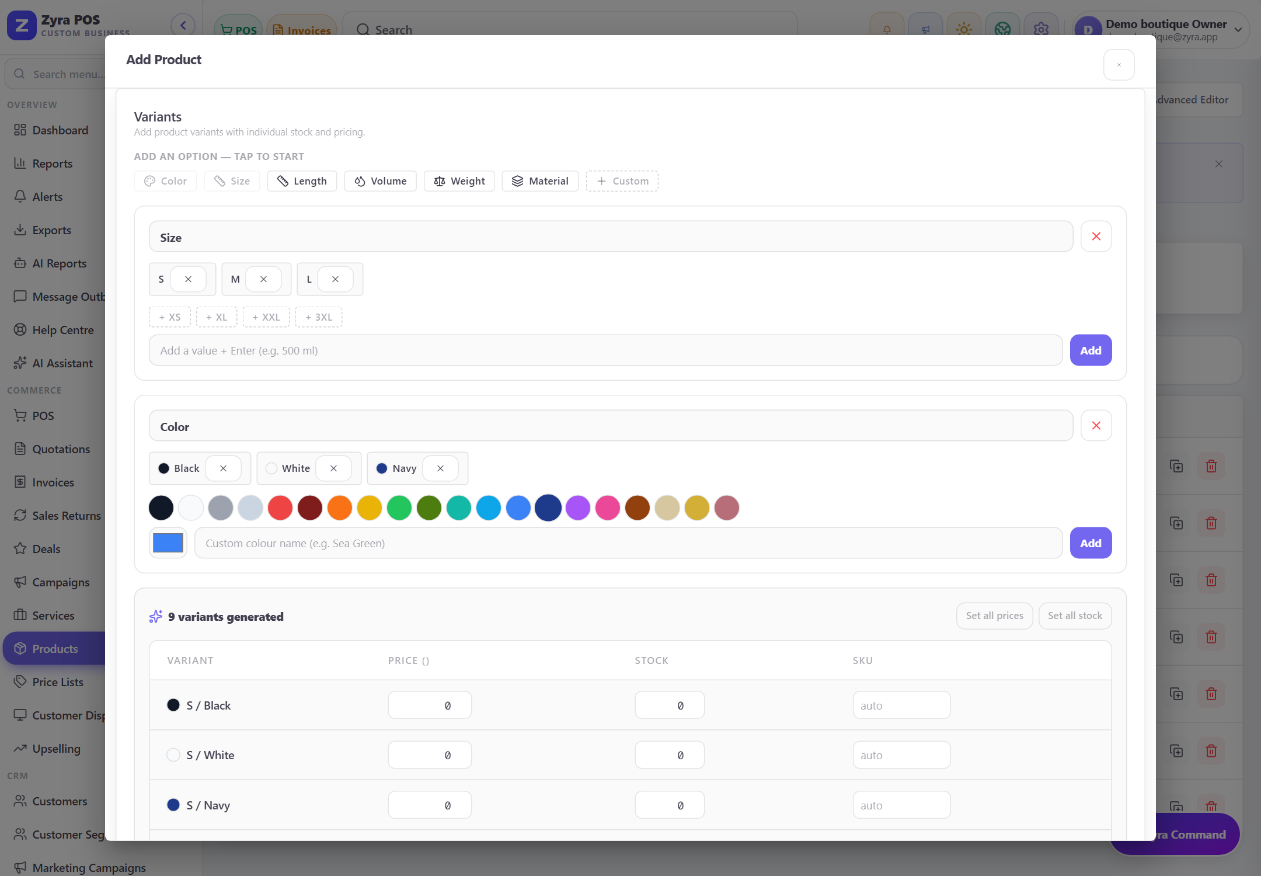Click the S / Navy SKU field
Screen dimensions: 1261x876
click(x=901, y=805)
